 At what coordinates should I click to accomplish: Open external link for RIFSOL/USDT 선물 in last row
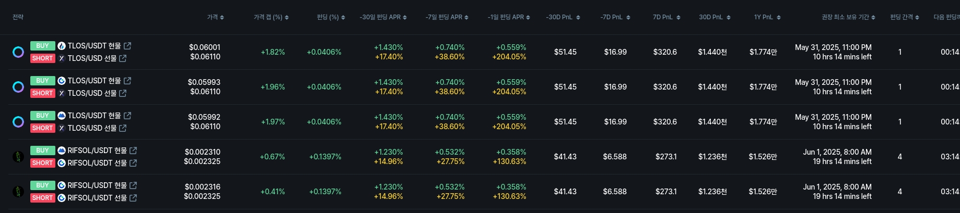pyautogui.click(x=133, y=198)
